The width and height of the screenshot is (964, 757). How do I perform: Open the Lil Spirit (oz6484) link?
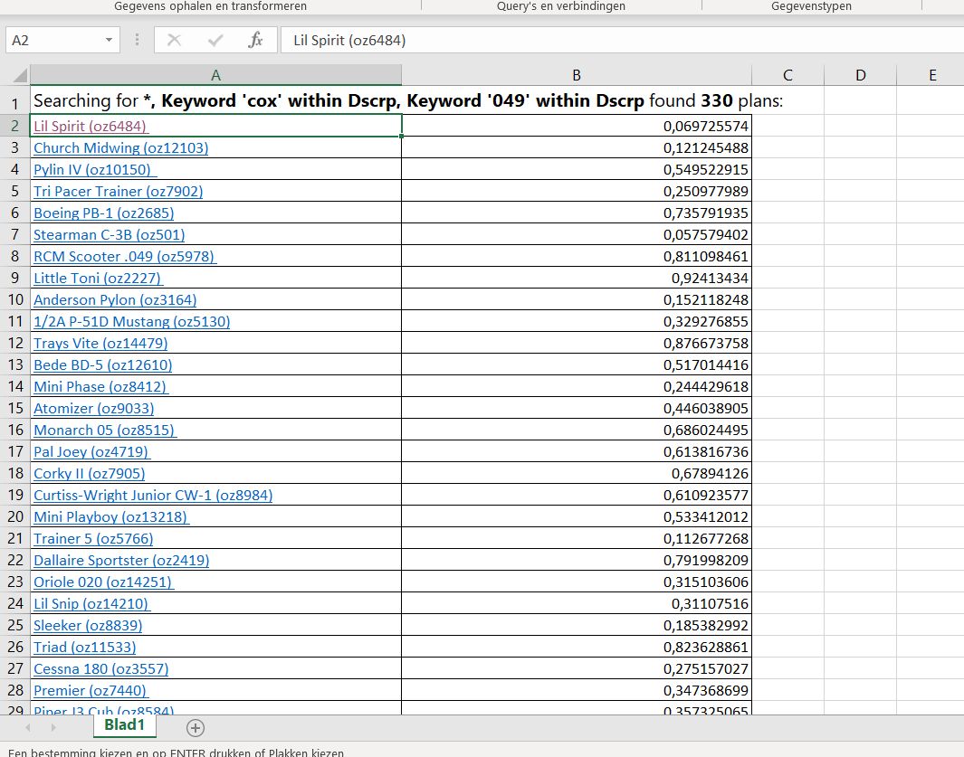pos(90,126)
